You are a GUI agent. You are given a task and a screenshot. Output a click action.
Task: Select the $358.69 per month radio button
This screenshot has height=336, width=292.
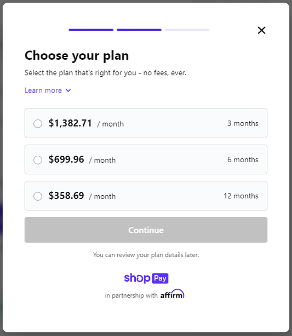pos(38,196)
